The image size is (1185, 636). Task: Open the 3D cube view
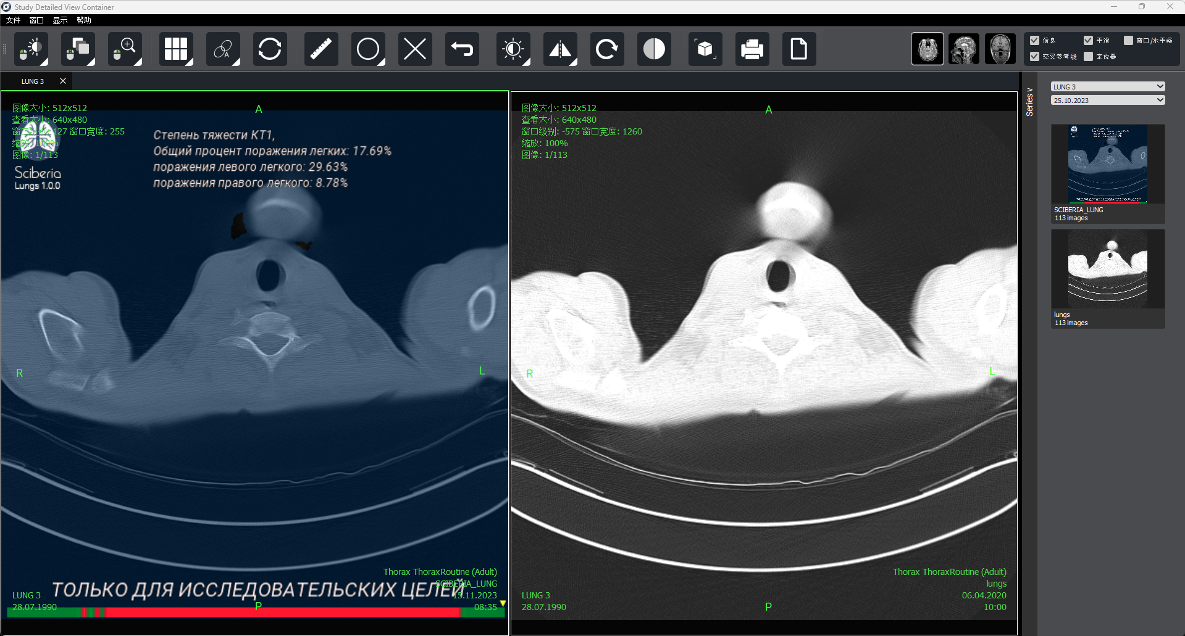pyautogui.click(x=705, y=49)
